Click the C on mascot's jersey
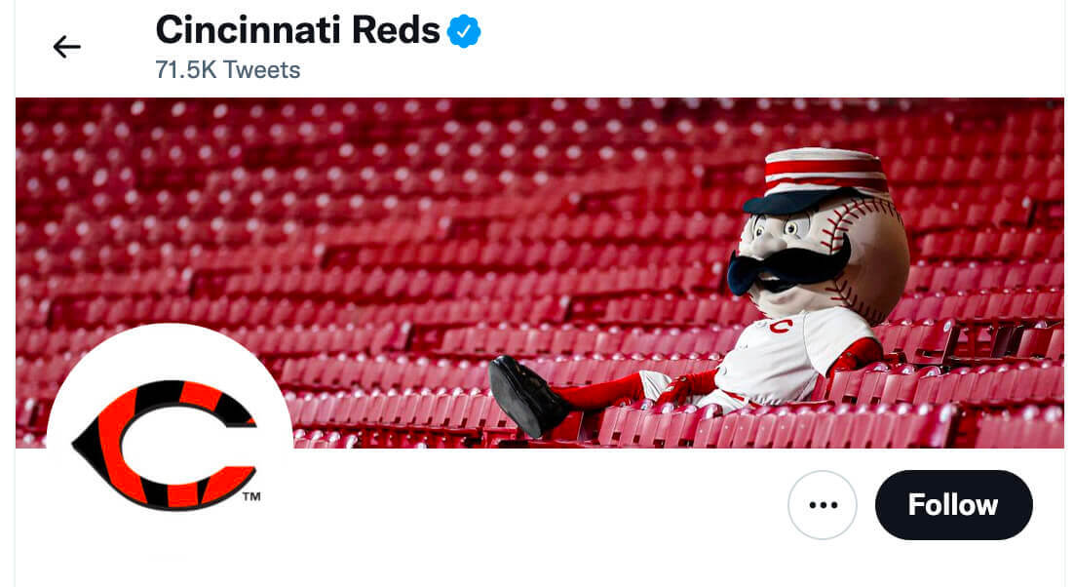This screenshot has height=587, width=1074. coord(780,326)
